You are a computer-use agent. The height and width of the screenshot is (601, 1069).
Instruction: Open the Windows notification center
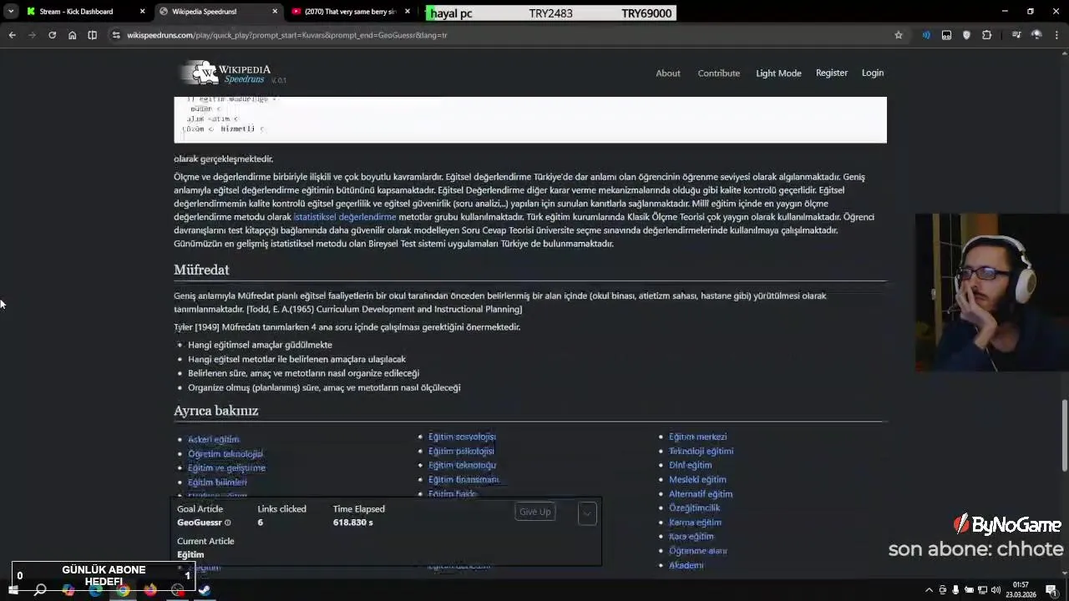coord(1051,590)
